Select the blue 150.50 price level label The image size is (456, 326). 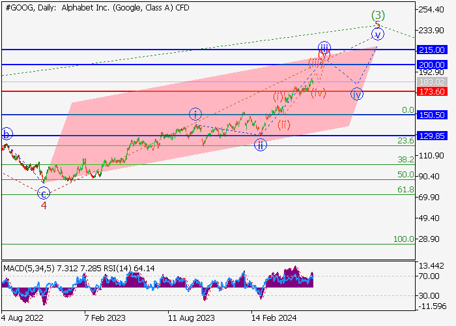pyautogui.click(x=431, y=115)
